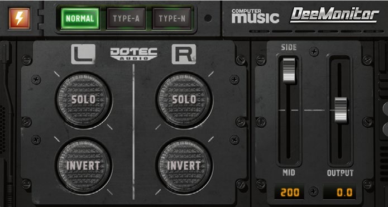Solo the left channel
Screen dimensions: 388x207
coord(83,99)
